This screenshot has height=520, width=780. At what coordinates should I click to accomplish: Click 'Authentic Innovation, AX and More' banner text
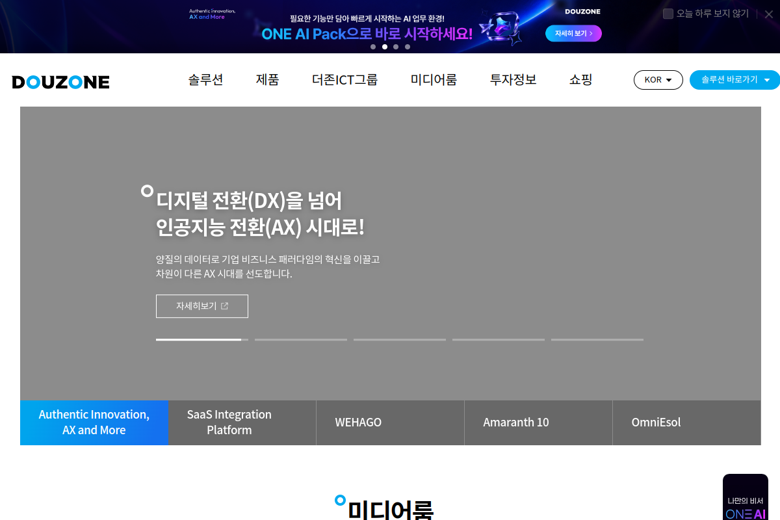click(x=212, y=14)
